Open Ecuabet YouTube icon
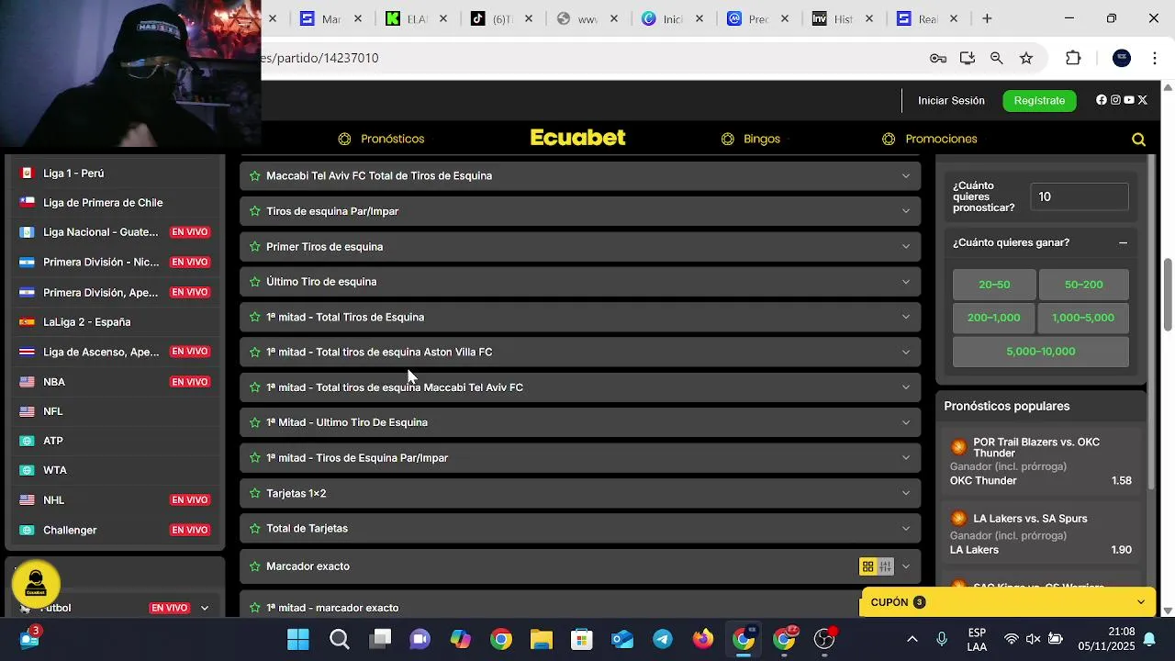This screenshot has width=1175, height=661. (x=1129, y=100)
